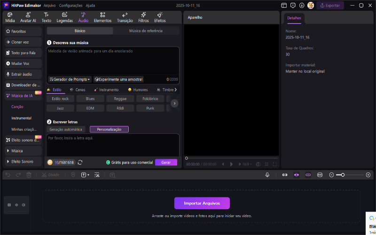The width and height of the screenshot is (376, 235).
Task: Open the Ajuda menu
Action: pyautogui.click(x=90, y=5)
